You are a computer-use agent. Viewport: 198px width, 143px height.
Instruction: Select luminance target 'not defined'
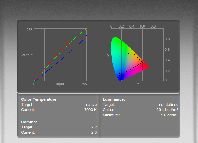169,105
